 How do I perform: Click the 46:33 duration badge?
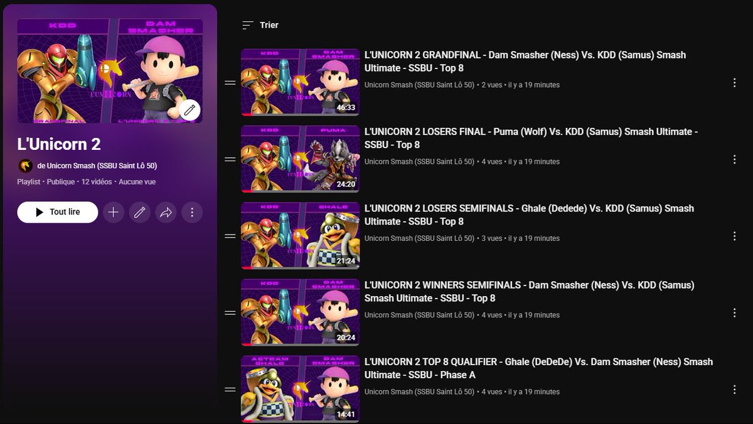346,108
